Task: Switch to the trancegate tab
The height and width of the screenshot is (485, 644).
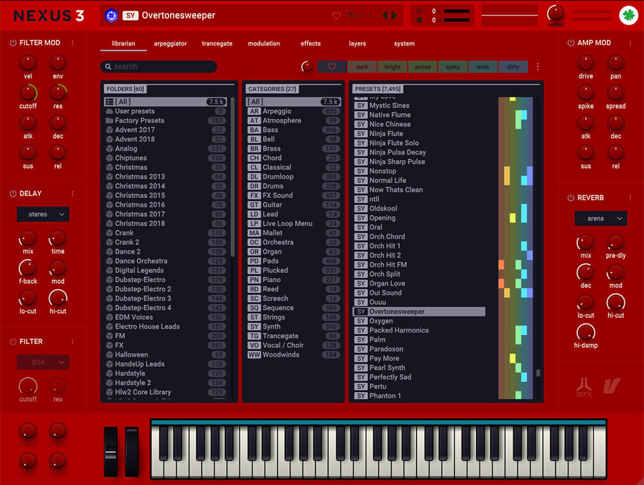Action: click(217, 44)
